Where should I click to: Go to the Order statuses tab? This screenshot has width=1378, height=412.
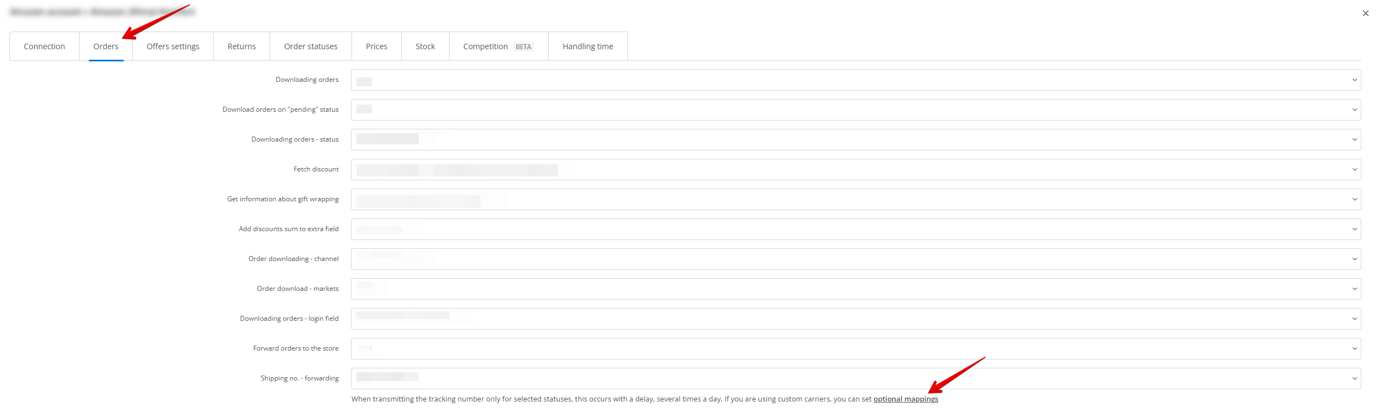tap(311, 46)
